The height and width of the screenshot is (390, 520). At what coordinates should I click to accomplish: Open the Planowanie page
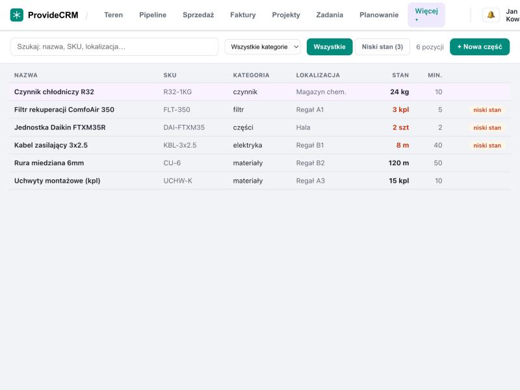[379, 15]
